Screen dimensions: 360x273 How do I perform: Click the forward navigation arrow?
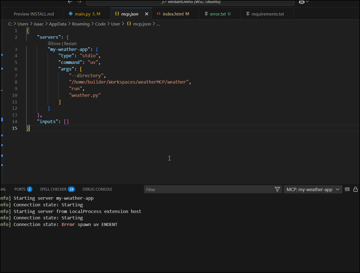coord(79,2)
